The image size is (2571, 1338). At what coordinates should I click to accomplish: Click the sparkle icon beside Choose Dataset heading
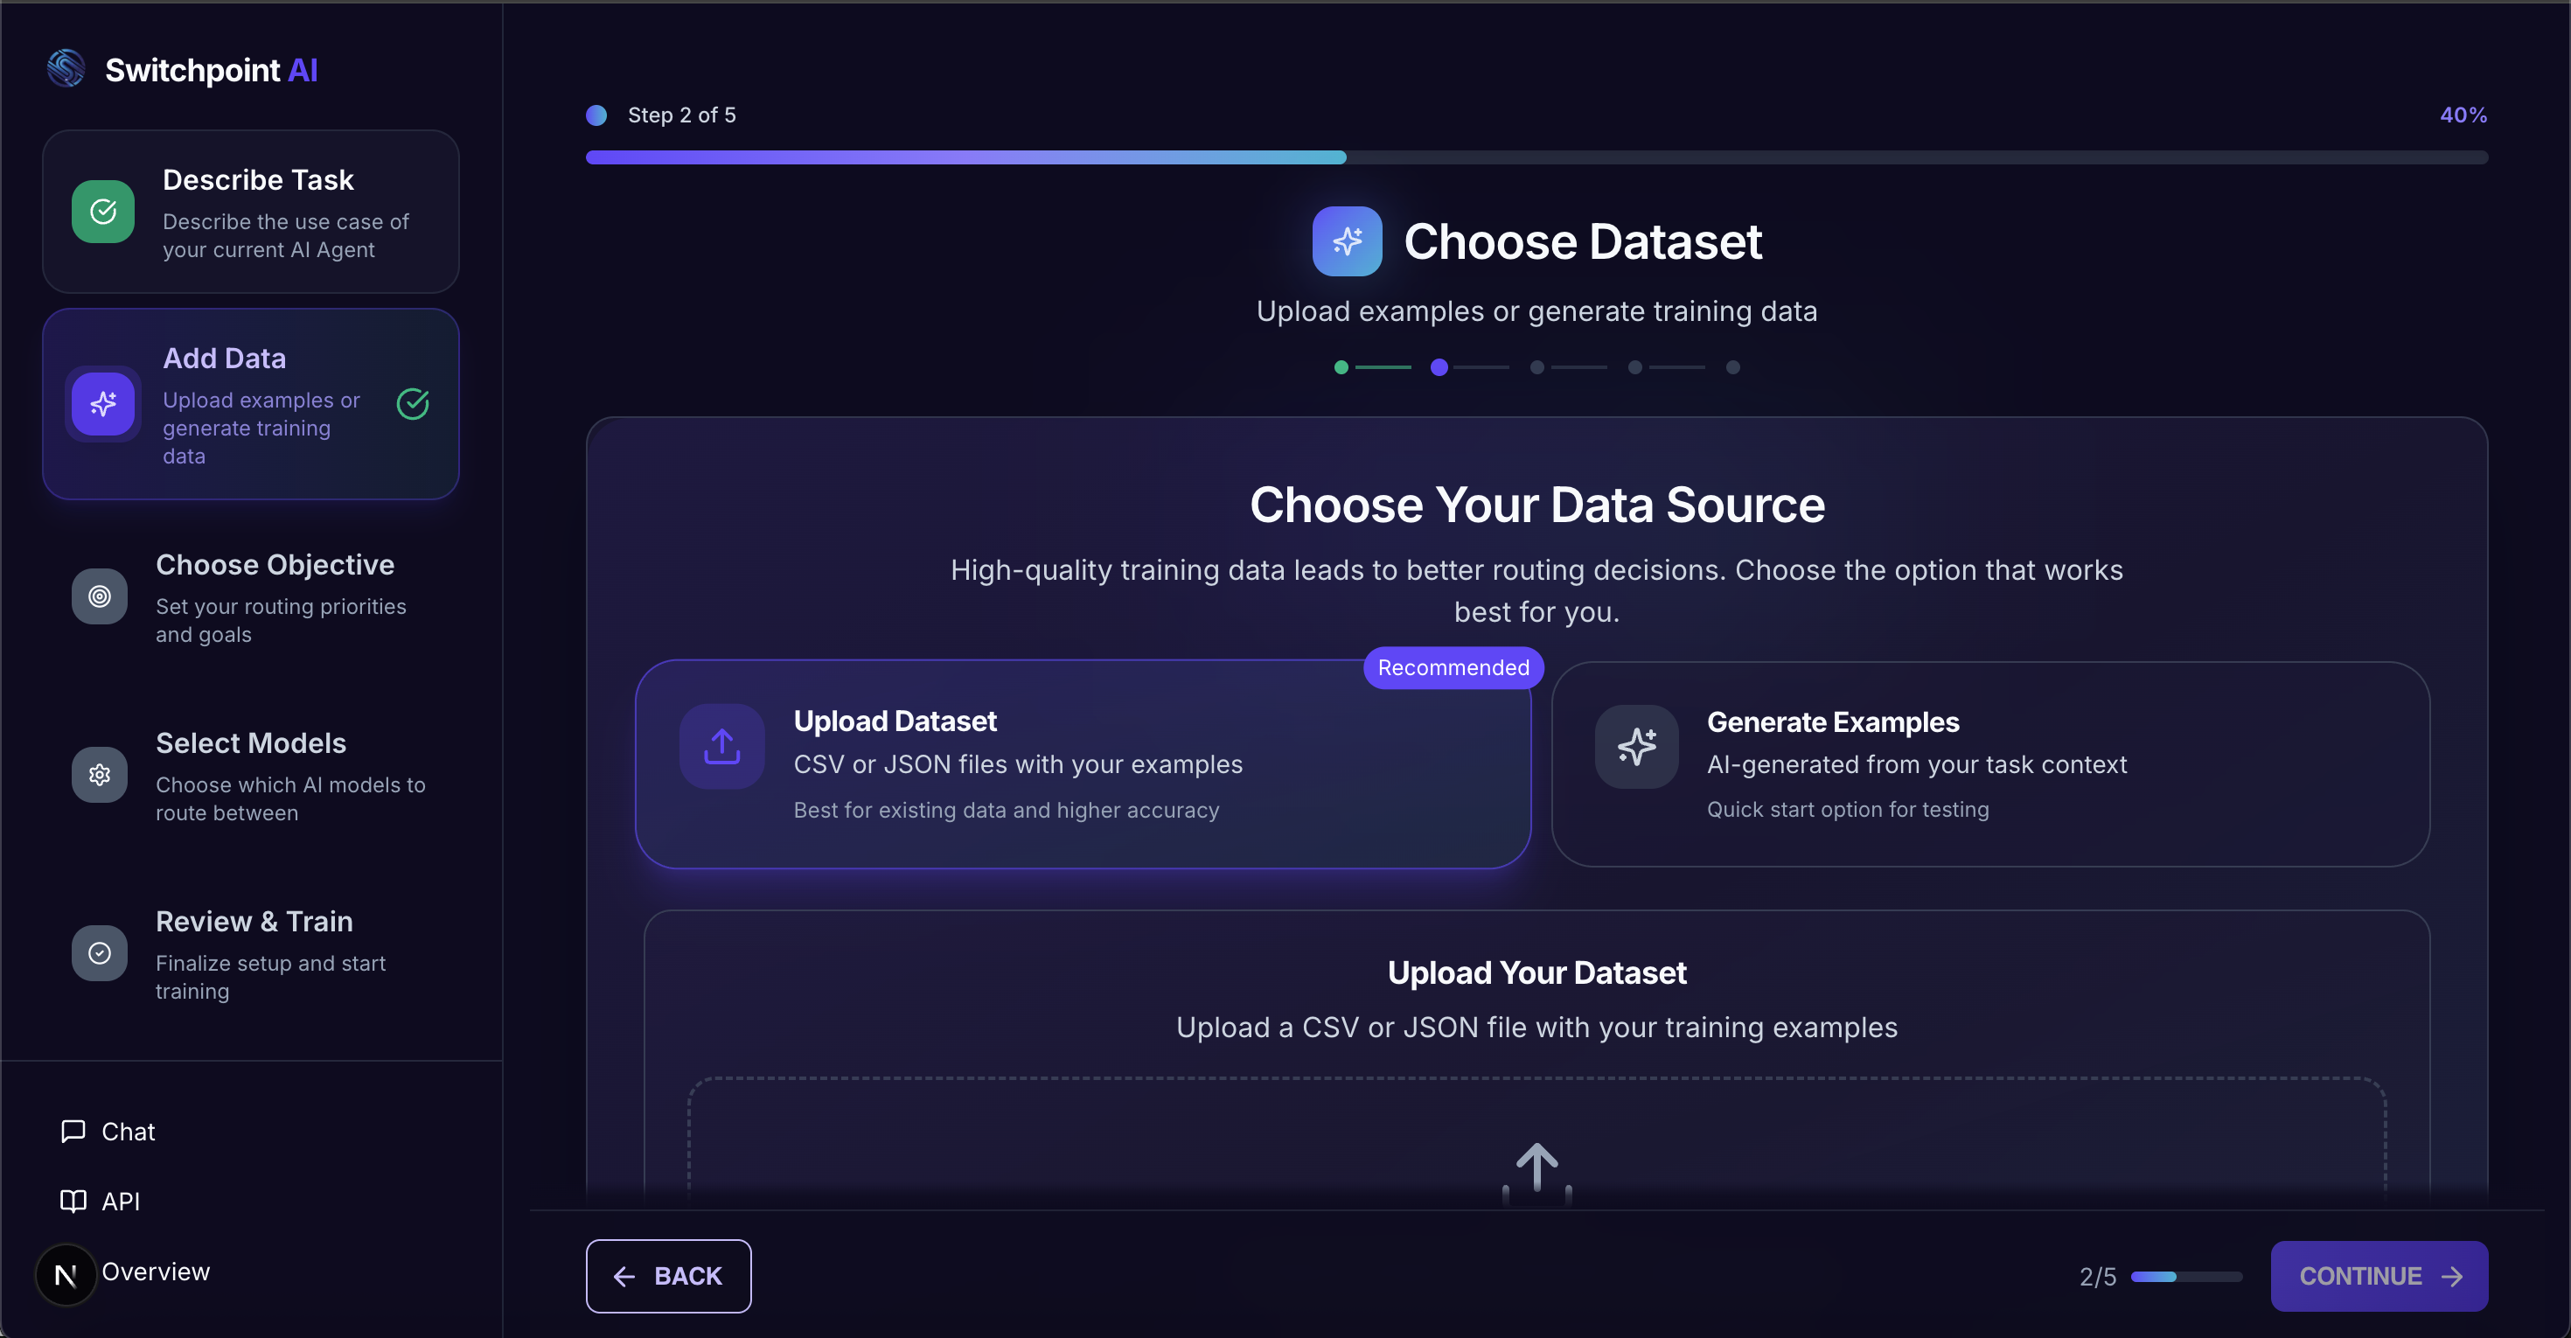1348,241
